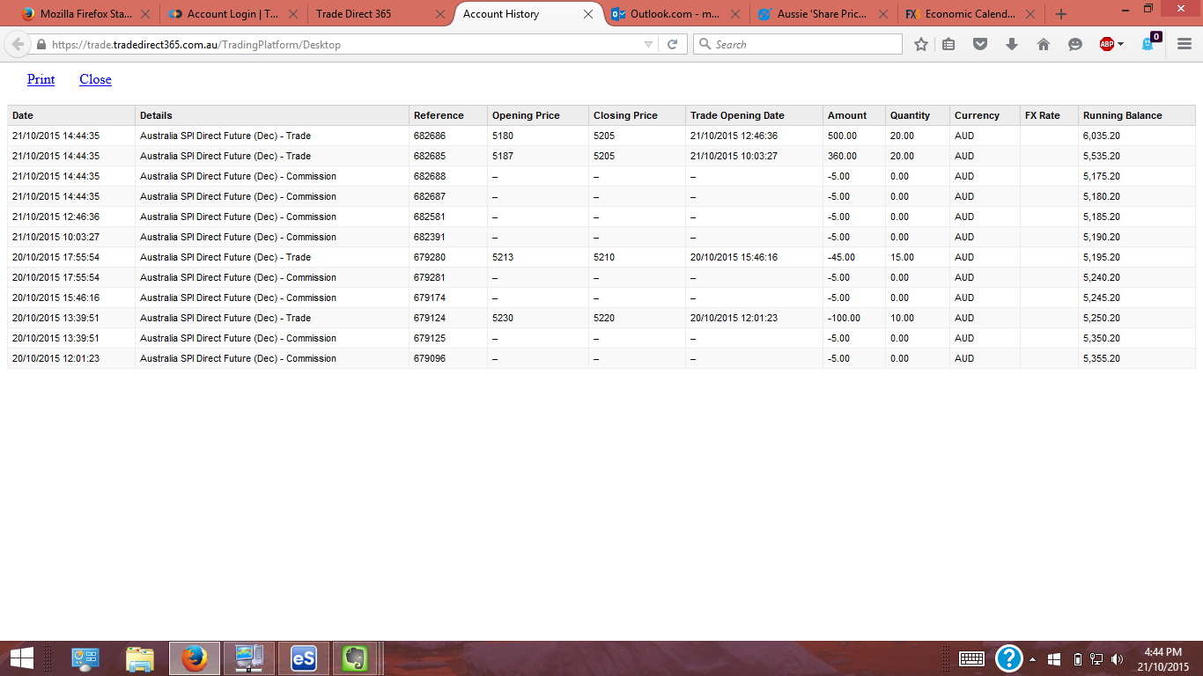Switch to Aussie Share Price tab
This screenshot has width=1203, height=676.
tap(823, 14)
